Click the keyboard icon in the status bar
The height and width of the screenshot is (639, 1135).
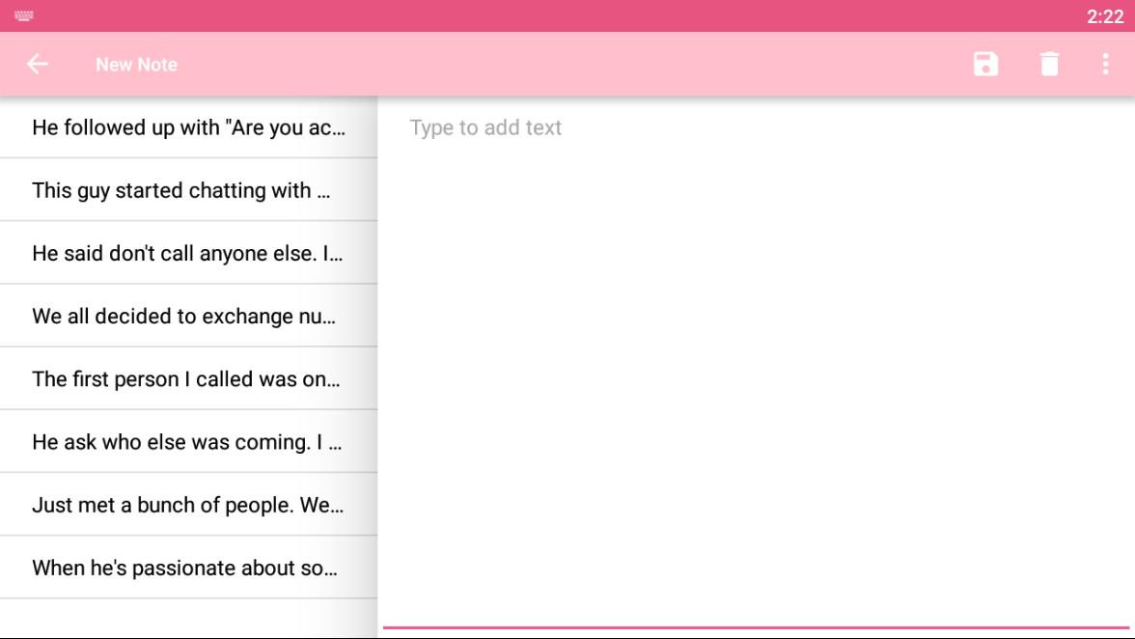(24, 15)
